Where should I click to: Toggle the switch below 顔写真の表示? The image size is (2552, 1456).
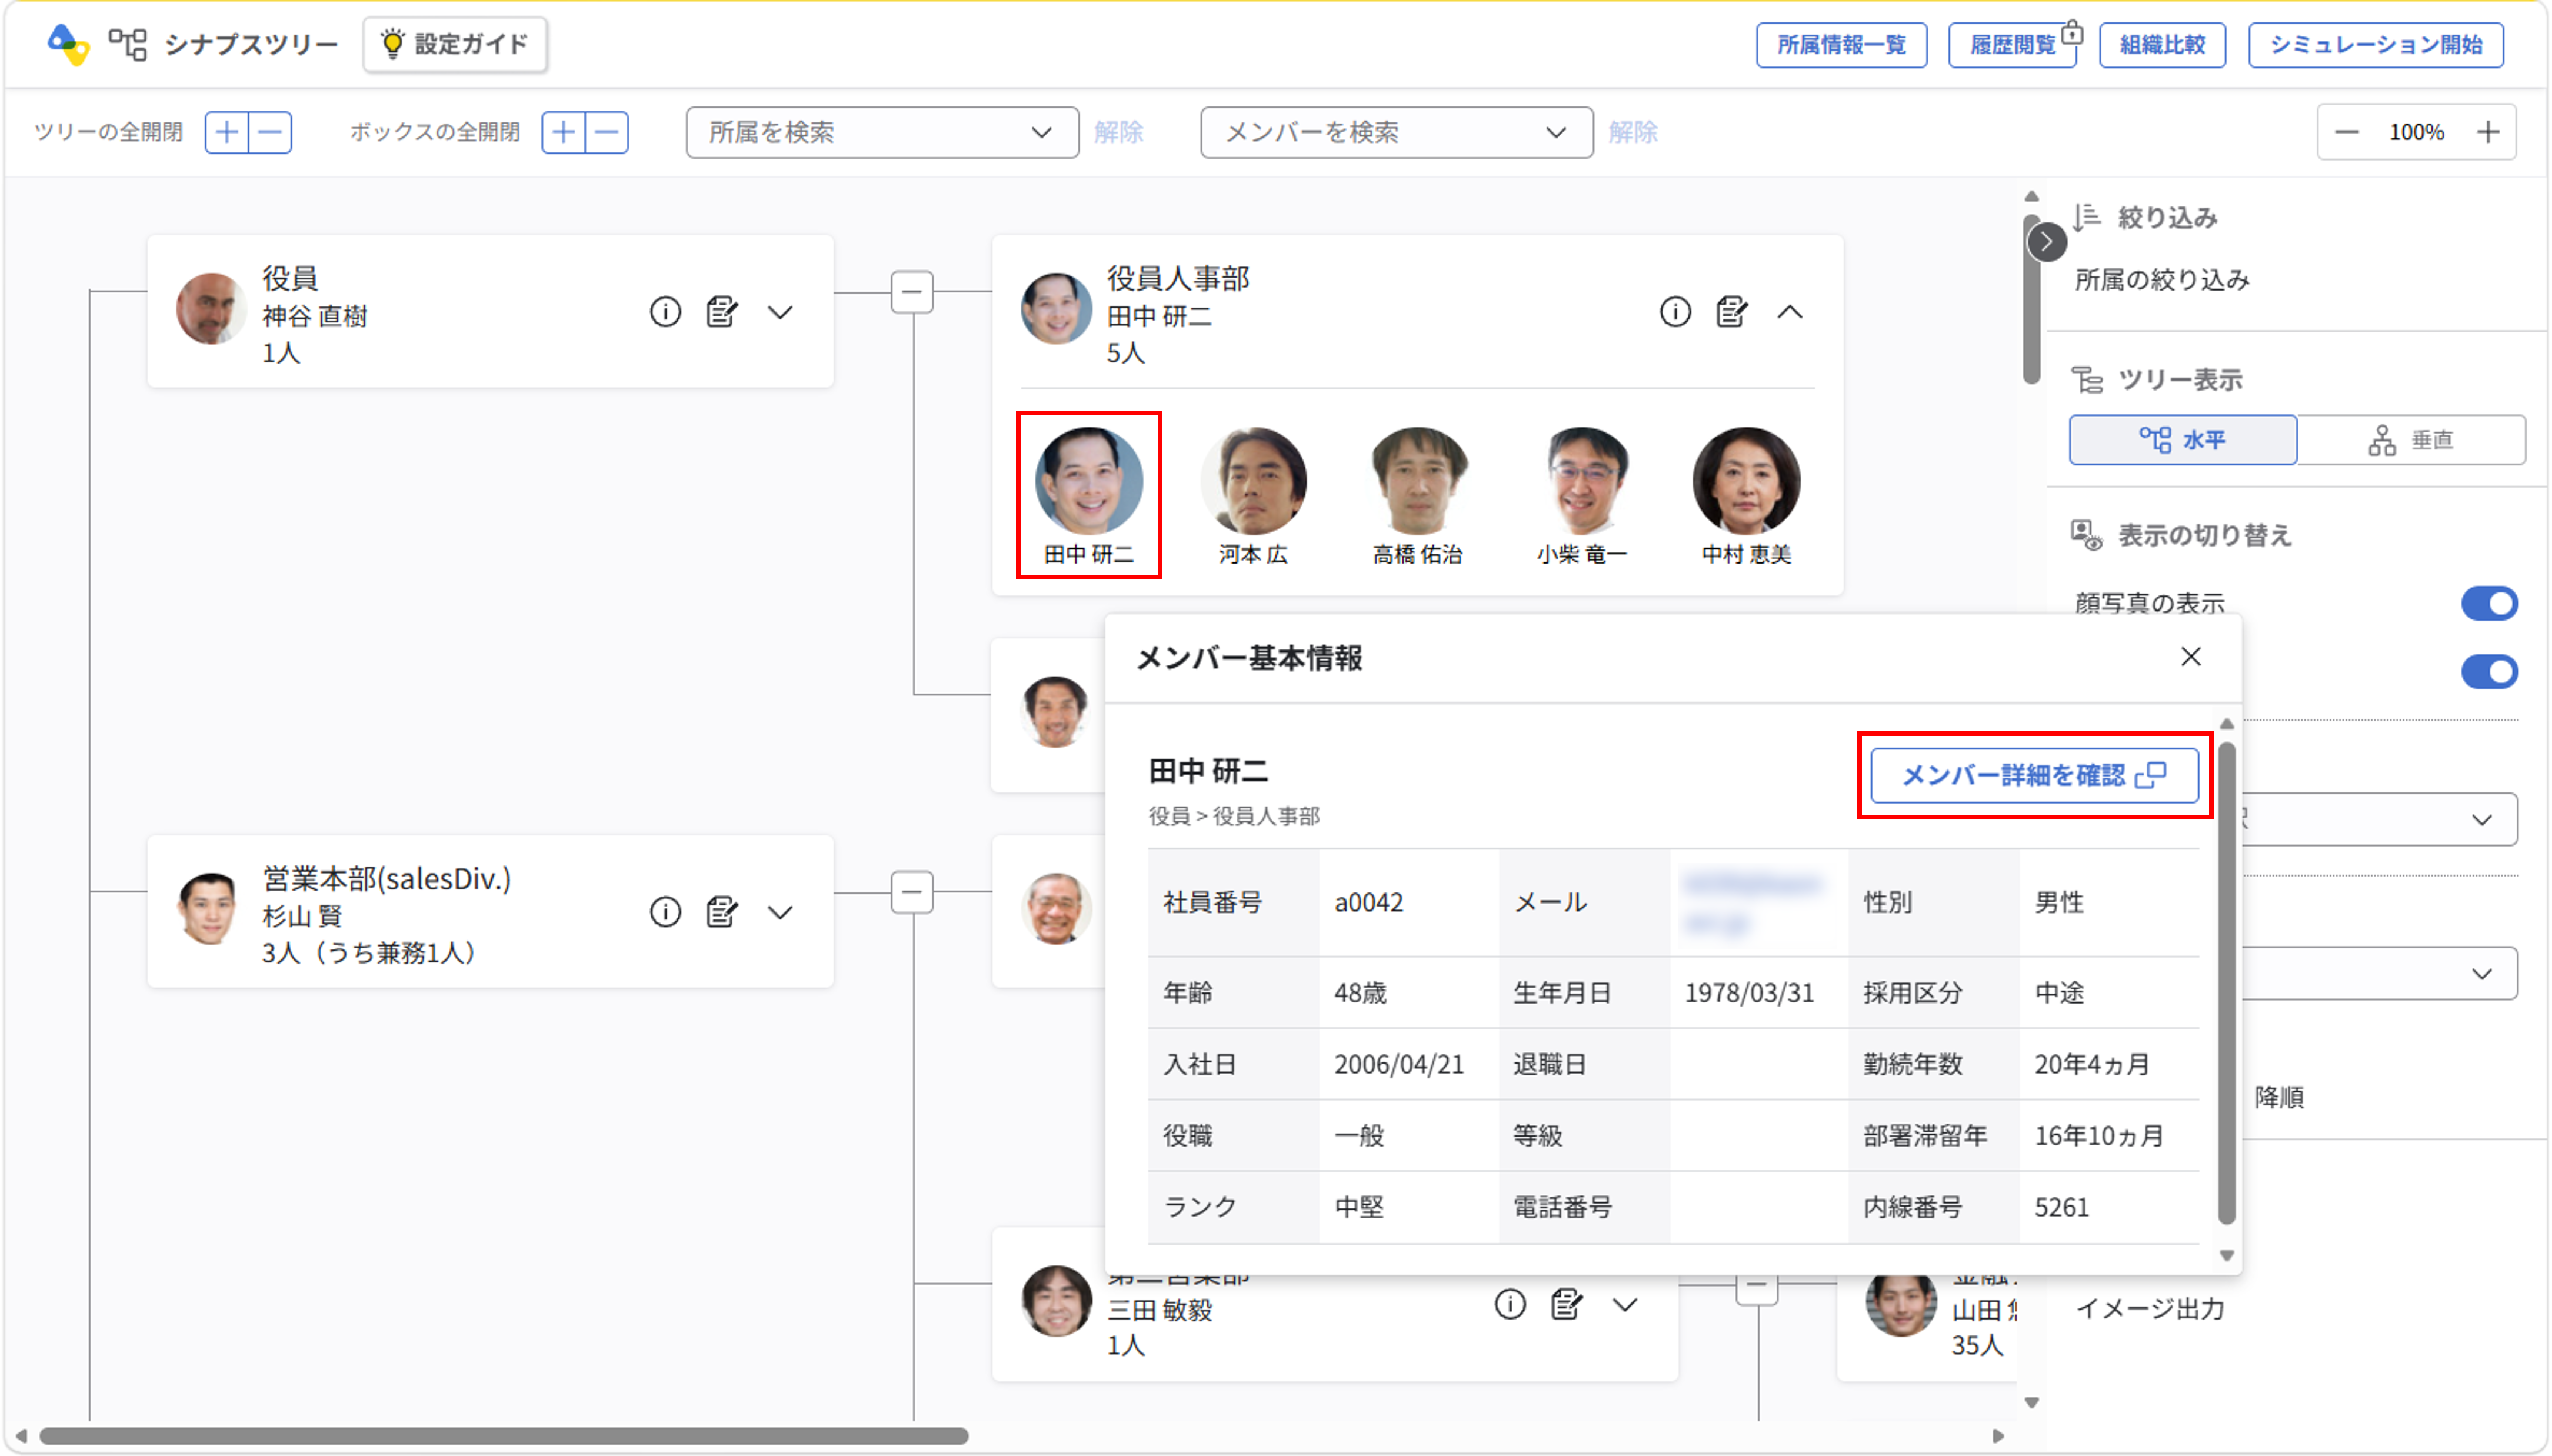click(x=2489, y=672)
